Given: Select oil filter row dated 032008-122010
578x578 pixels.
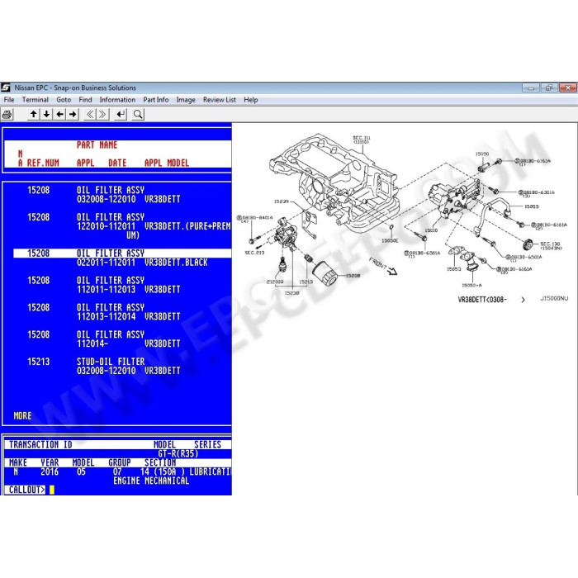Looking at the screenshot, I should click(122, 195).
